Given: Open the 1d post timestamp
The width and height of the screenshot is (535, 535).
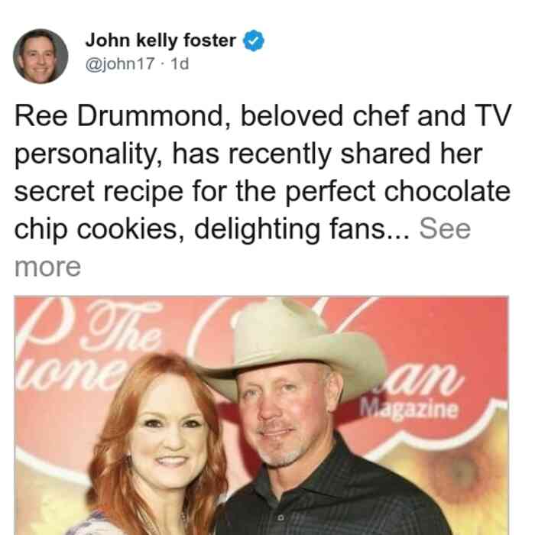Looking at the screenshot, I should [179, 63].
